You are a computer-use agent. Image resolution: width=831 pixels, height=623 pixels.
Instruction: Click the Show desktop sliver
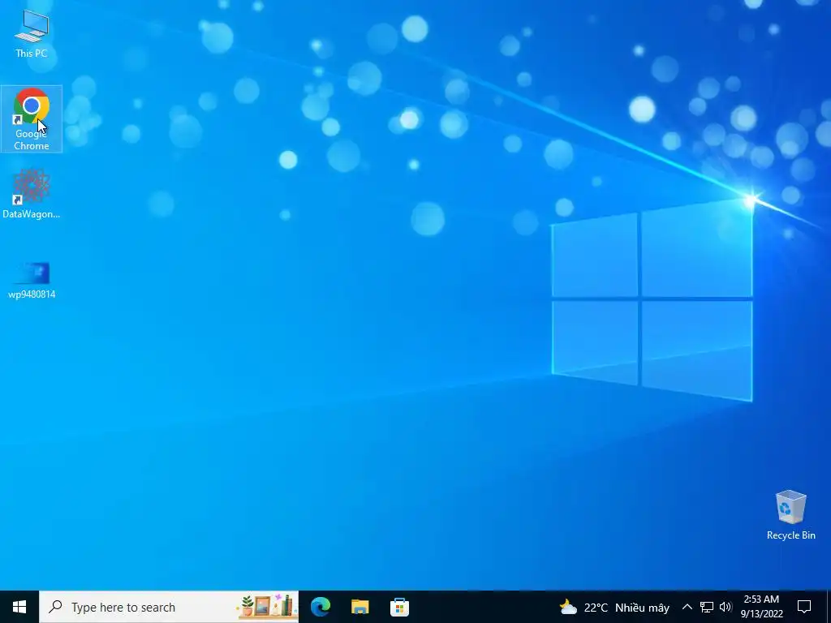[x=829, y=607]
